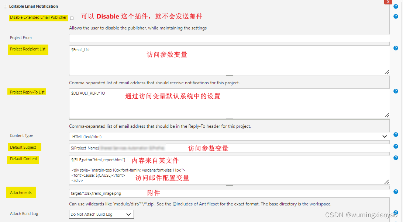Open the '@includes of Ant fileset' link
The height and width of the screenshot is (222, 403).
click(195, 204)
